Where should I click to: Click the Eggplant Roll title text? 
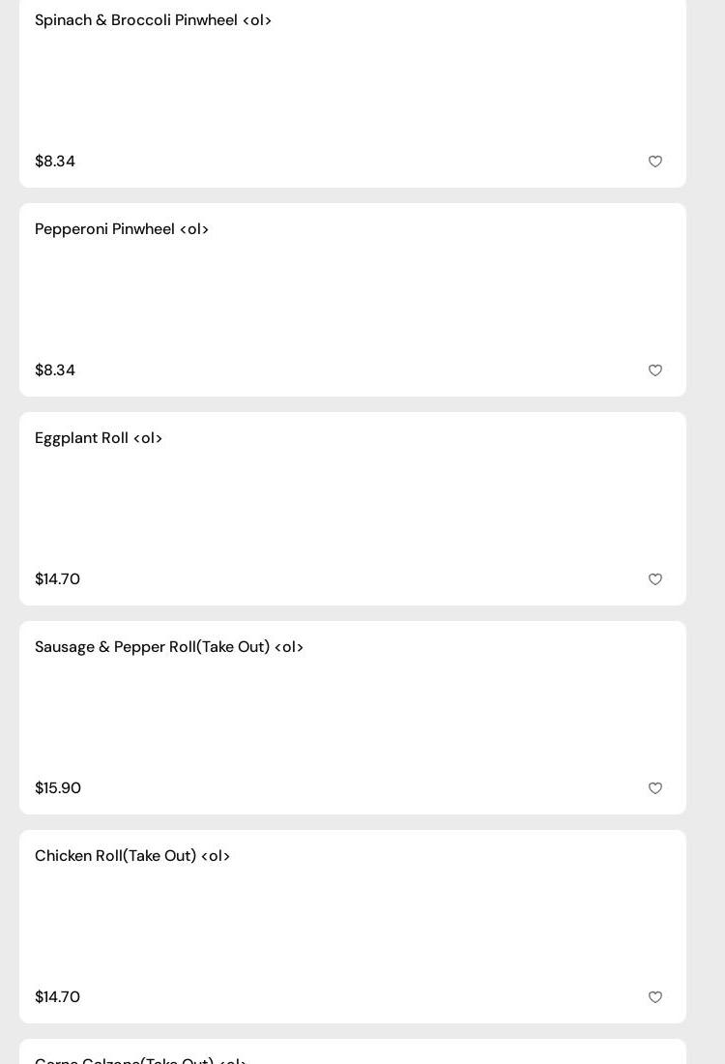(99, 438)
